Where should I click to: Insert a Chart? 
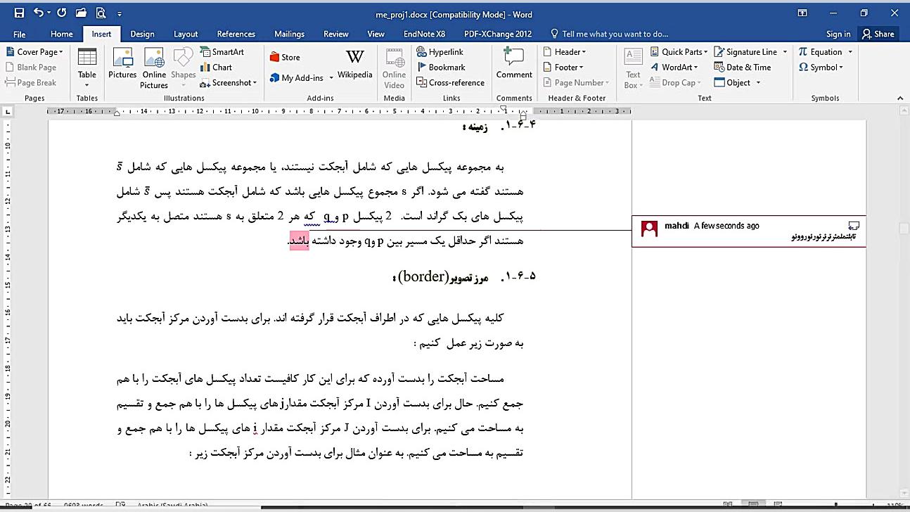pyautogui.click(x=215, y=66)
